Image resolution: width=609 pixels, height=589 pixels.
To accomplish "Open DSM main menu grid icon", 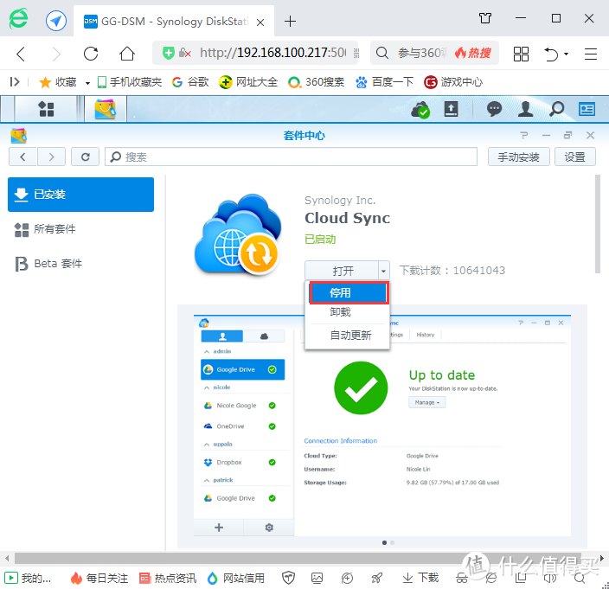I will coord(46,109).
